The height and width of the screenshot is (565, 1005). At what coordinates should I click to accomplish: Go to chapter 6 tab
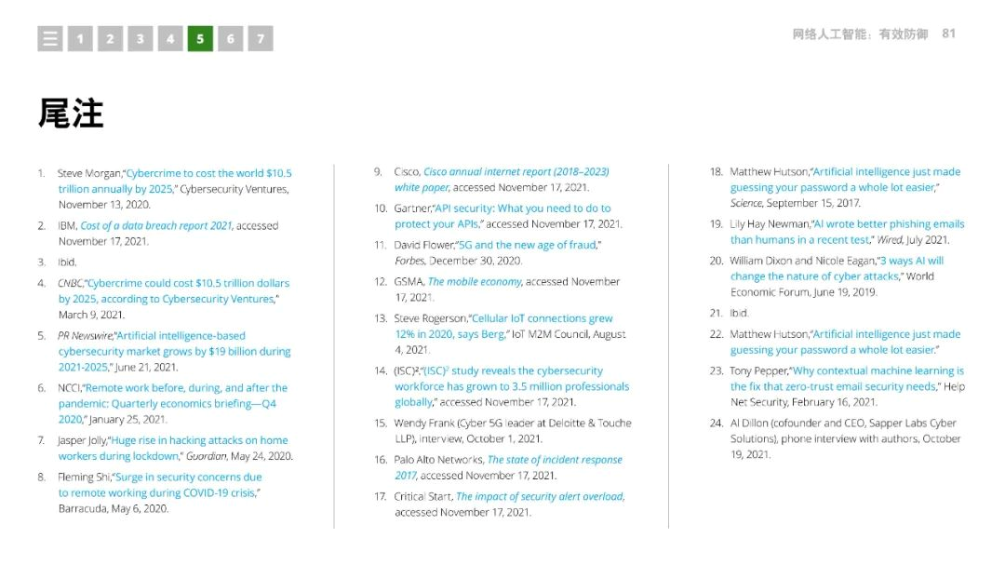pyautogui.click(x=231, y=38)
